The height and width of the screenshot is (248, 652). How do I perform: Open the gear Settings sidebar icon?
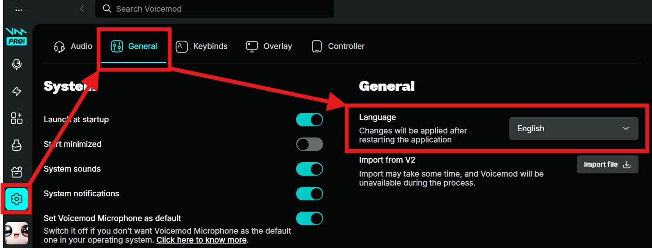(17, 198)
